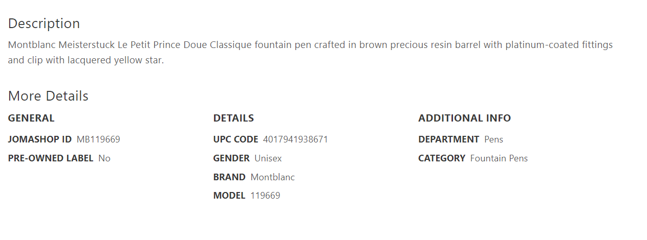Select the ADDITIONAL INFO section heading
Viewport: 647px width, 240px height.
464,118
